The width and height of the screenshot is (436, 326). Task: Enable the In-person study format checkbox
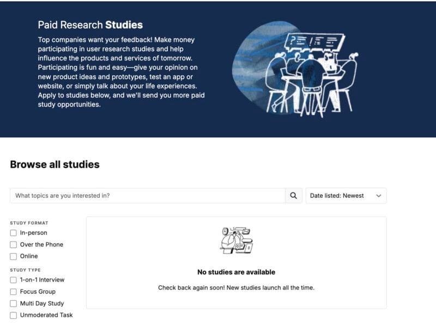[14, 233]
